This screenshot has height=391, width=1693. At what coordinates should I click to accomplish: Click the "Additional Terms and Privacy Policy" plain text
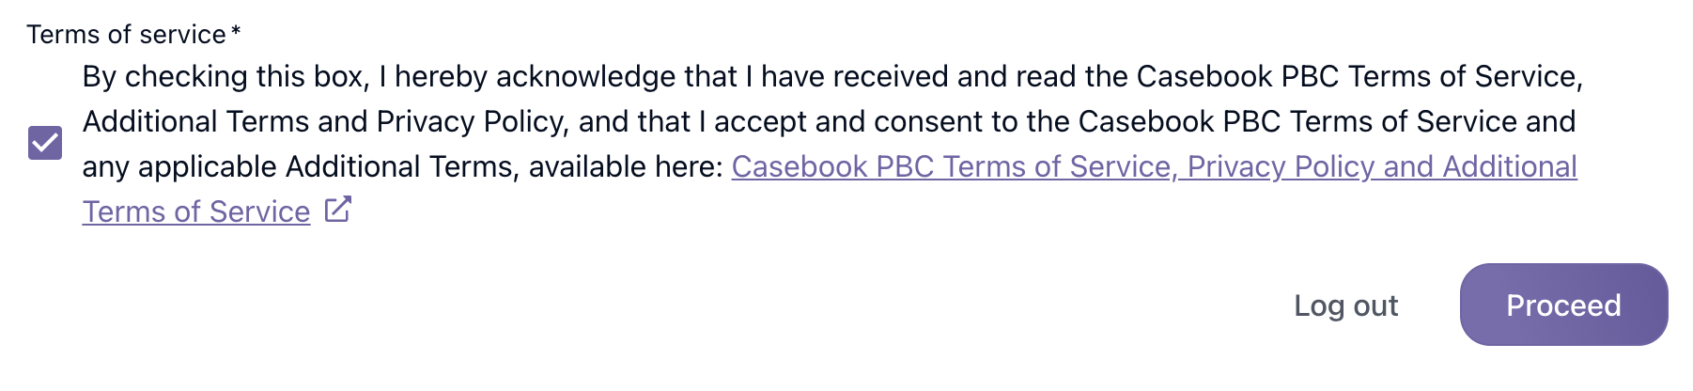pyautogui.click(x=324, y=121)
